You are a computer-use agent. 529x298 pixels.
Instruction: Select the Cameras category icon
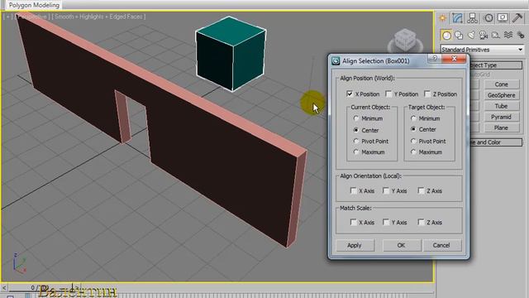(484, 35)
